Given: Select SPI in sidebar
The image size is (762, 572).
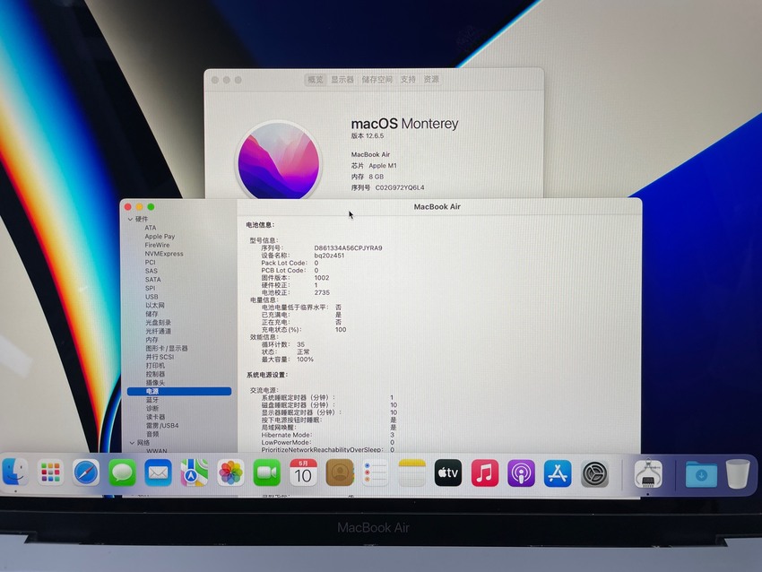Looking at the screenshot, I should [151, 288].
